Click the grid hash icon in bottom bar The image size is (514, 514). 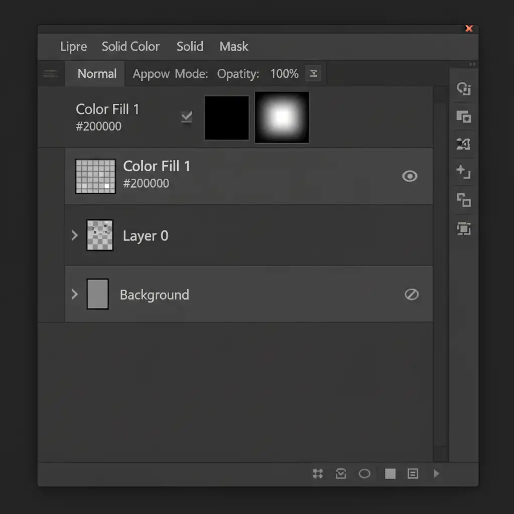(317, 473)
